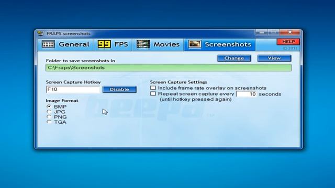Click "Folder to save screenshots in" label

pyautogui.click(x=80, y=61)
